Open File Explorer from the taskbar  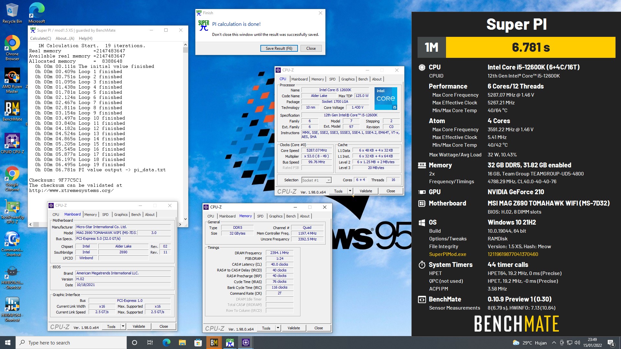tap(182, 343)
